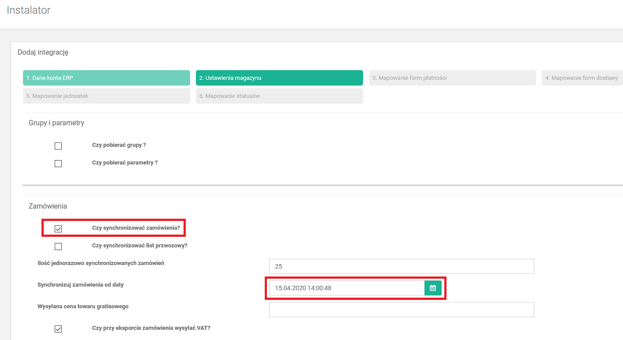Image resolution: width=623 pixels, height=340 pixels.
Task: Select the 2. Ustawienia magazynu tab
Action: tap(279, 78)
